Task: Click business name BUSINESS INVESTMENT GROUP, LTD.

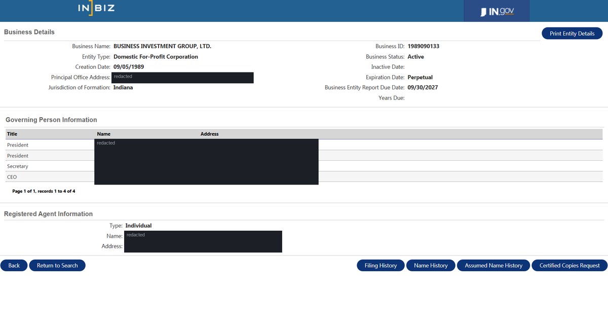Action: [x=162, y=46]
